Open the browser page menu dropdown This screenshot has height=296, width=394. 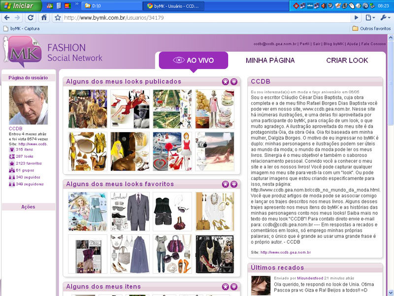(371, 17)
